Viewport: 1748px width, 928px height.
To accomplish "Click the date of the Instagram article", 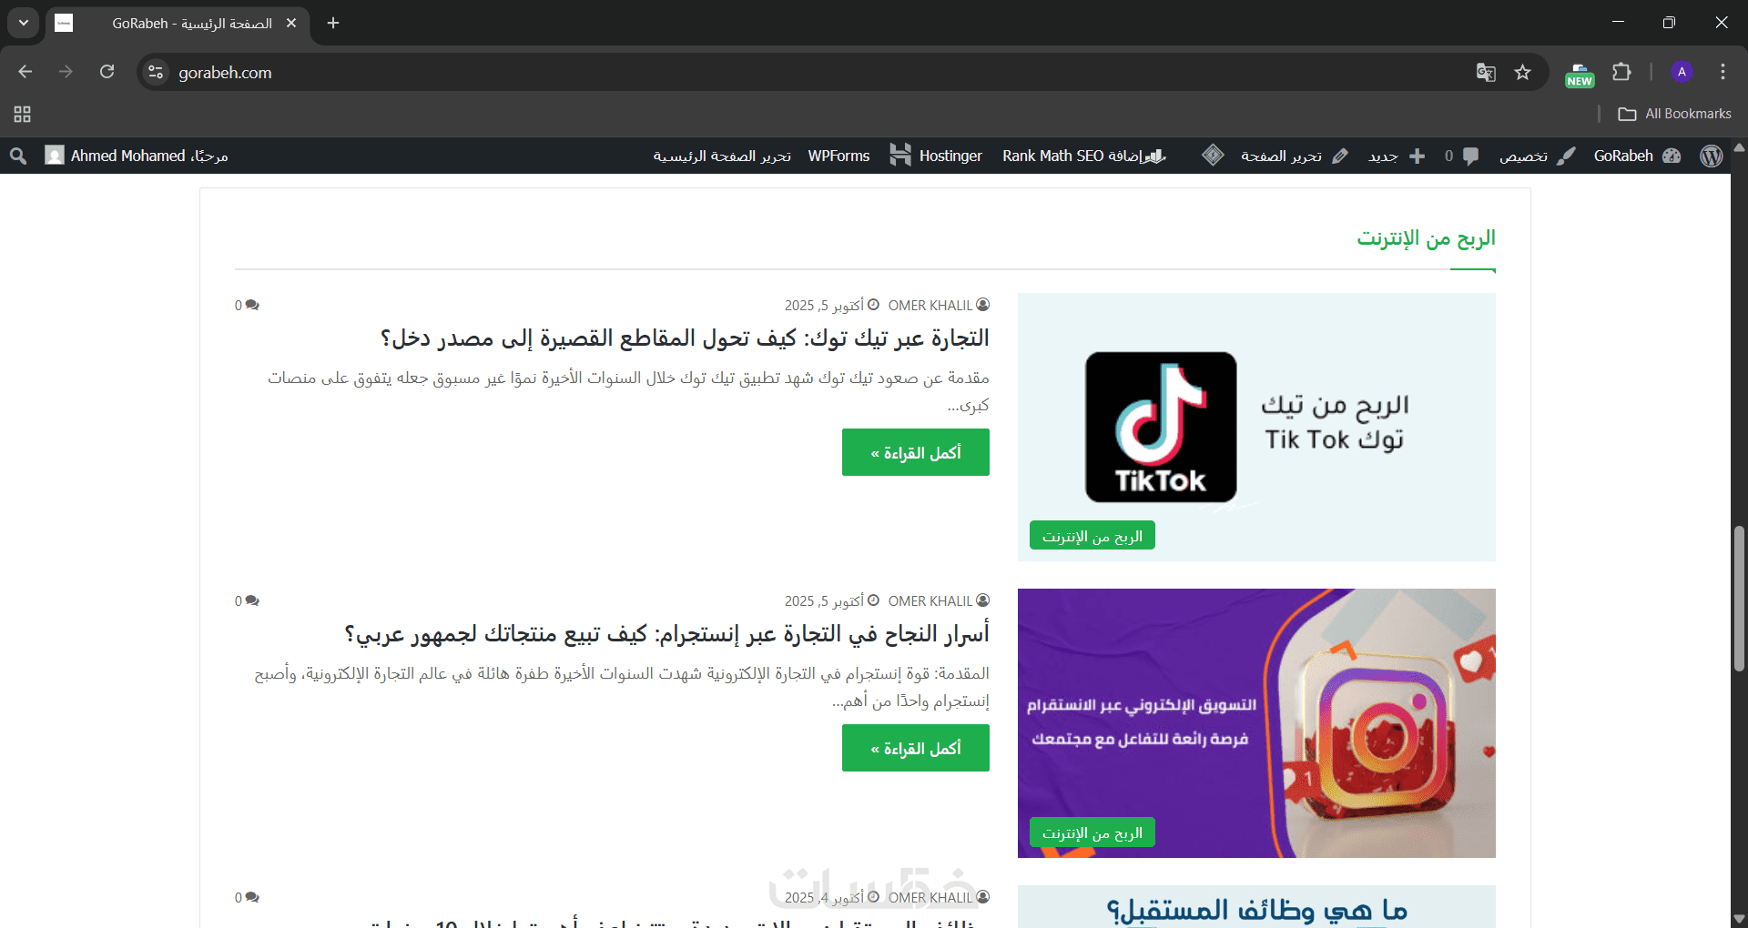I will (x=832, y=601).
